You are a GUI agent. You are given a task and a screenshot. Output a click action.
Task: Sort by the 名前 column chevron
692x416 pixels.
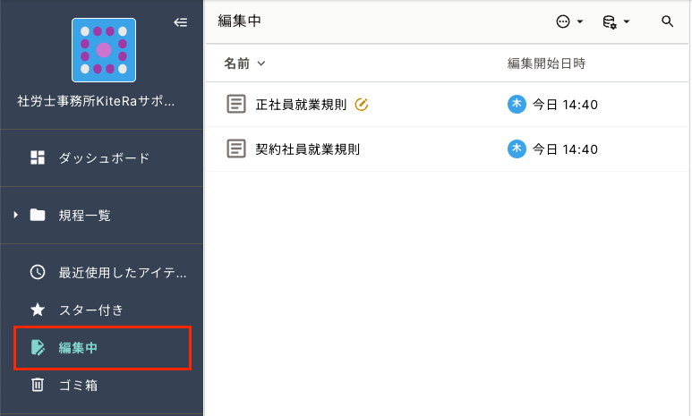click(261, 64)
